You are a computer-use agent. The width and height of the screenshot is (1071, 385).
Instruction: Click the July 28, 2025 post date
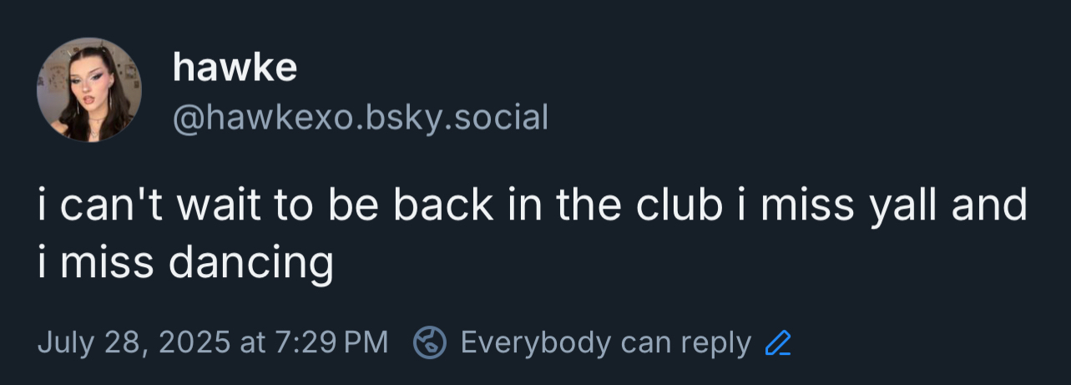point(134,342)
